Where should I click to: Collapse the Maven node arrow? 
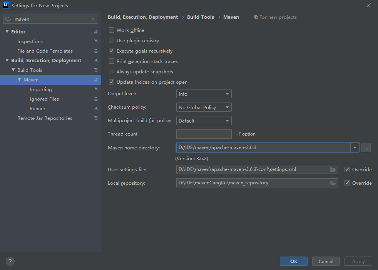tap(20, 80)
